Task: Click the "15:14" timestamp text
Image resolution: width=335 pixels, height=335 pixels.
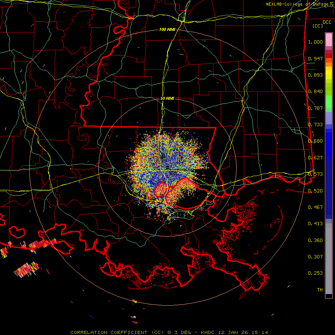Action: click(260, 332)
